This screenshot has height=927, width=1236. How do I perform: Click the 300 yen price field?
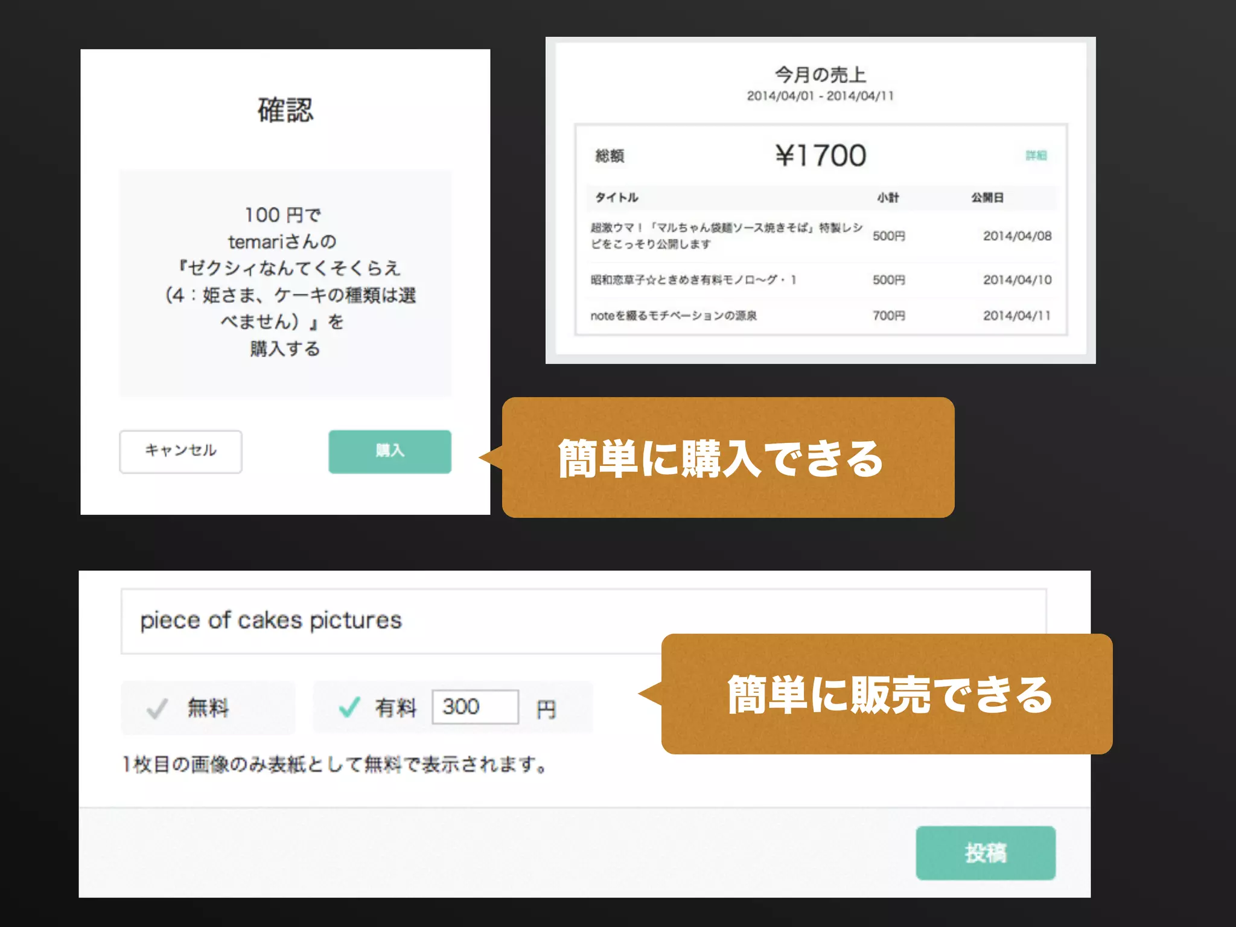[475, 707]
